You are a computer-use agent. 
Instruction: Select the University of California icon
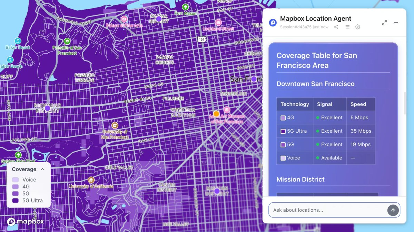pyautogui.click(x=91, y=180)
